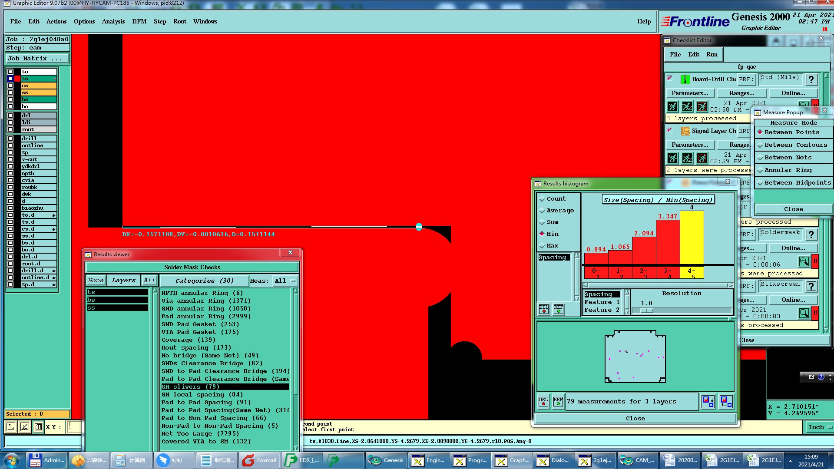Open the Analysis menu

113,22
